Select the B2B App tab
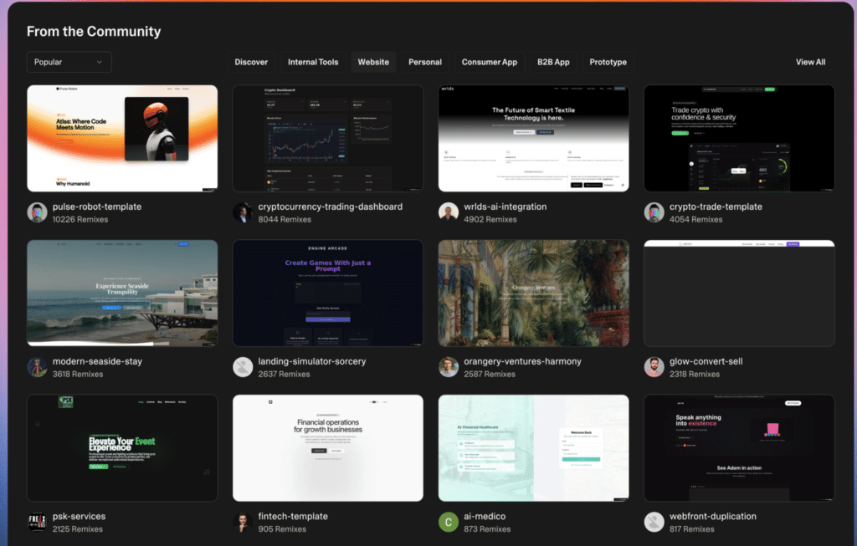The height and width of the screenshot is (546, 857). click(553, 62)
